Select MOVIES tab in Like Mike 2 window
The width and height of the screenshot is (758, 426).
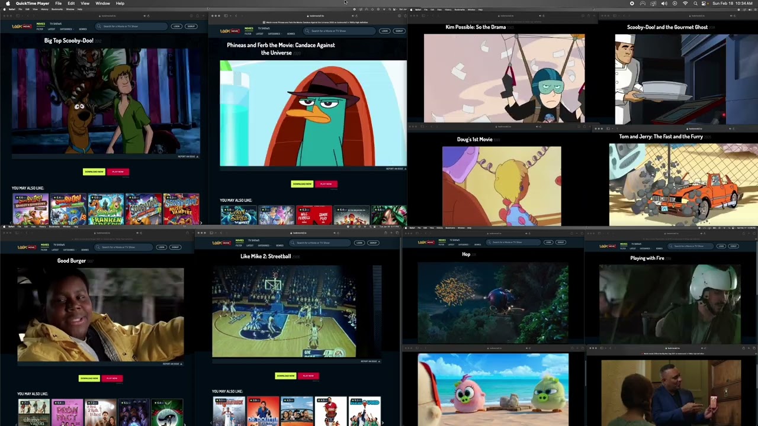[239, 240]
